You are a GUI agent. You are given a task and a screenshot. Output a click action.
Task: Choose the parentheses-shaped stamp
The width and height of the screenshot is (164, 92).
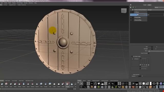pos(154,84)
